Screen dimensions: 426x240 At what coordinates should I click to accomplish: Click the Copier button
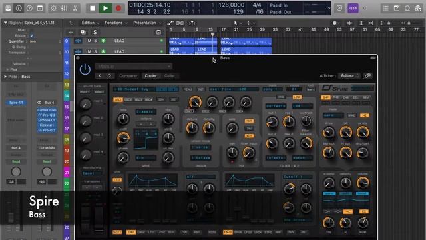click(150, 76)
